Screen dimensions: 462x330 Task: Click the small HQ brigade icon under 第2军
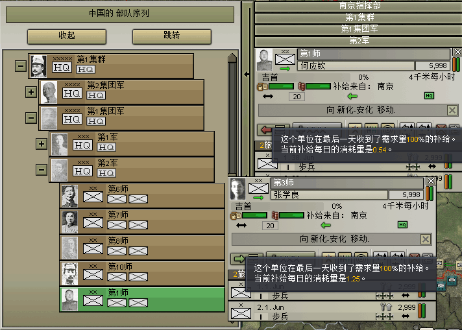tap(106, 173)
